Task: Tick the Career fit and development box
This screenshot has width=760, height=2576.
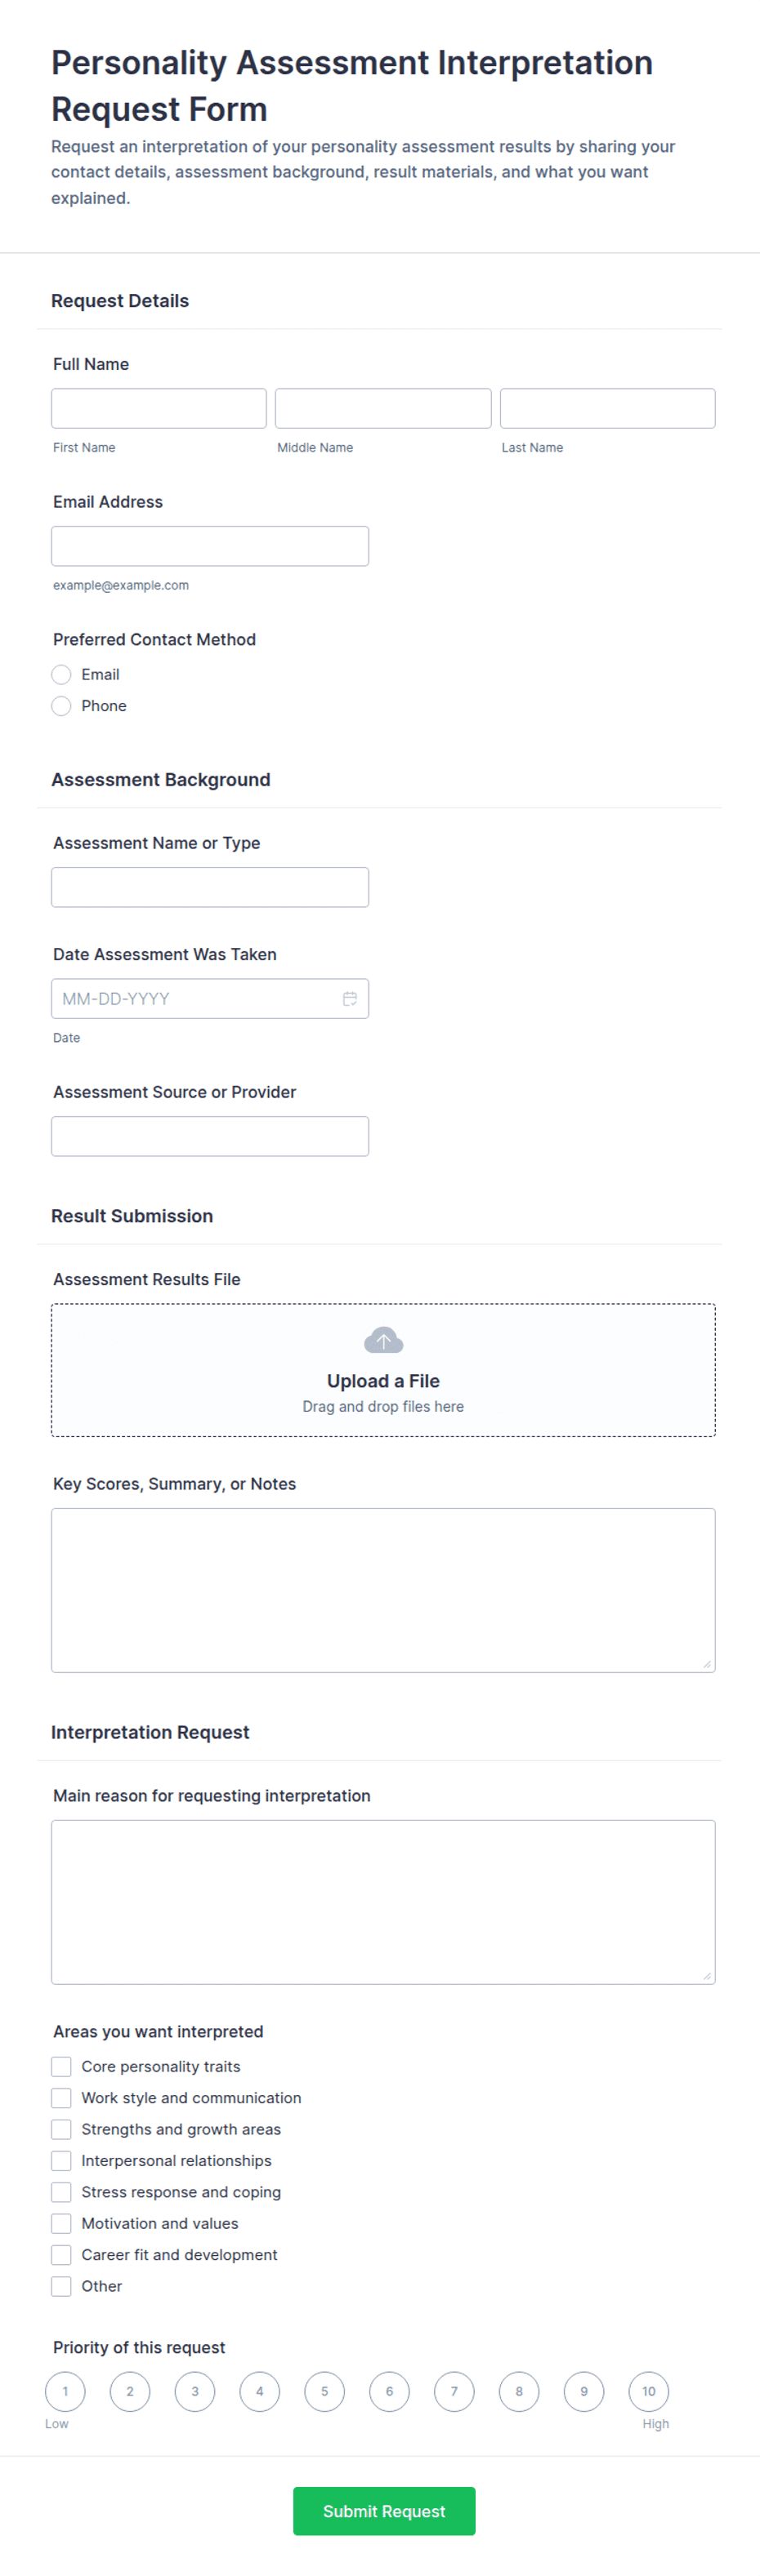Action: 61,2254
